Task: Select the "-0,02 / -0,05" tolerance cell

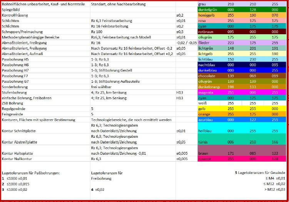Action: click(187, 43)
